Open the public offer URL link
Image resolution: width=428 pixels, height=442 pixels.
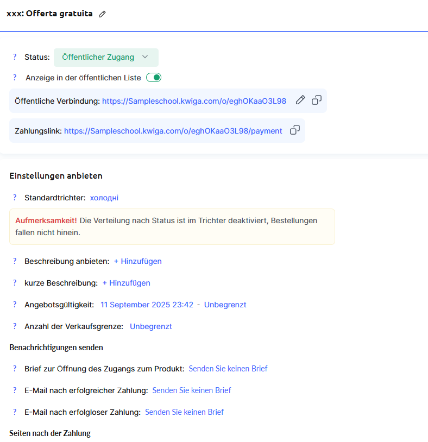[194, 101]
